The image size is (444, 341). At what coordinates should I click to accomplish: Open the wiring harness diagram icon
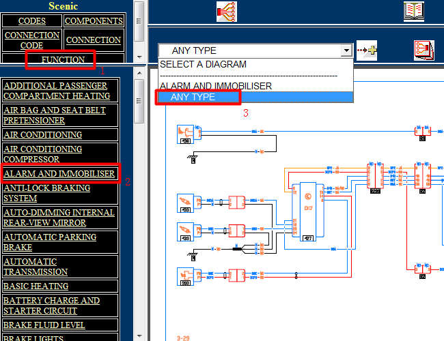(227, 12)
